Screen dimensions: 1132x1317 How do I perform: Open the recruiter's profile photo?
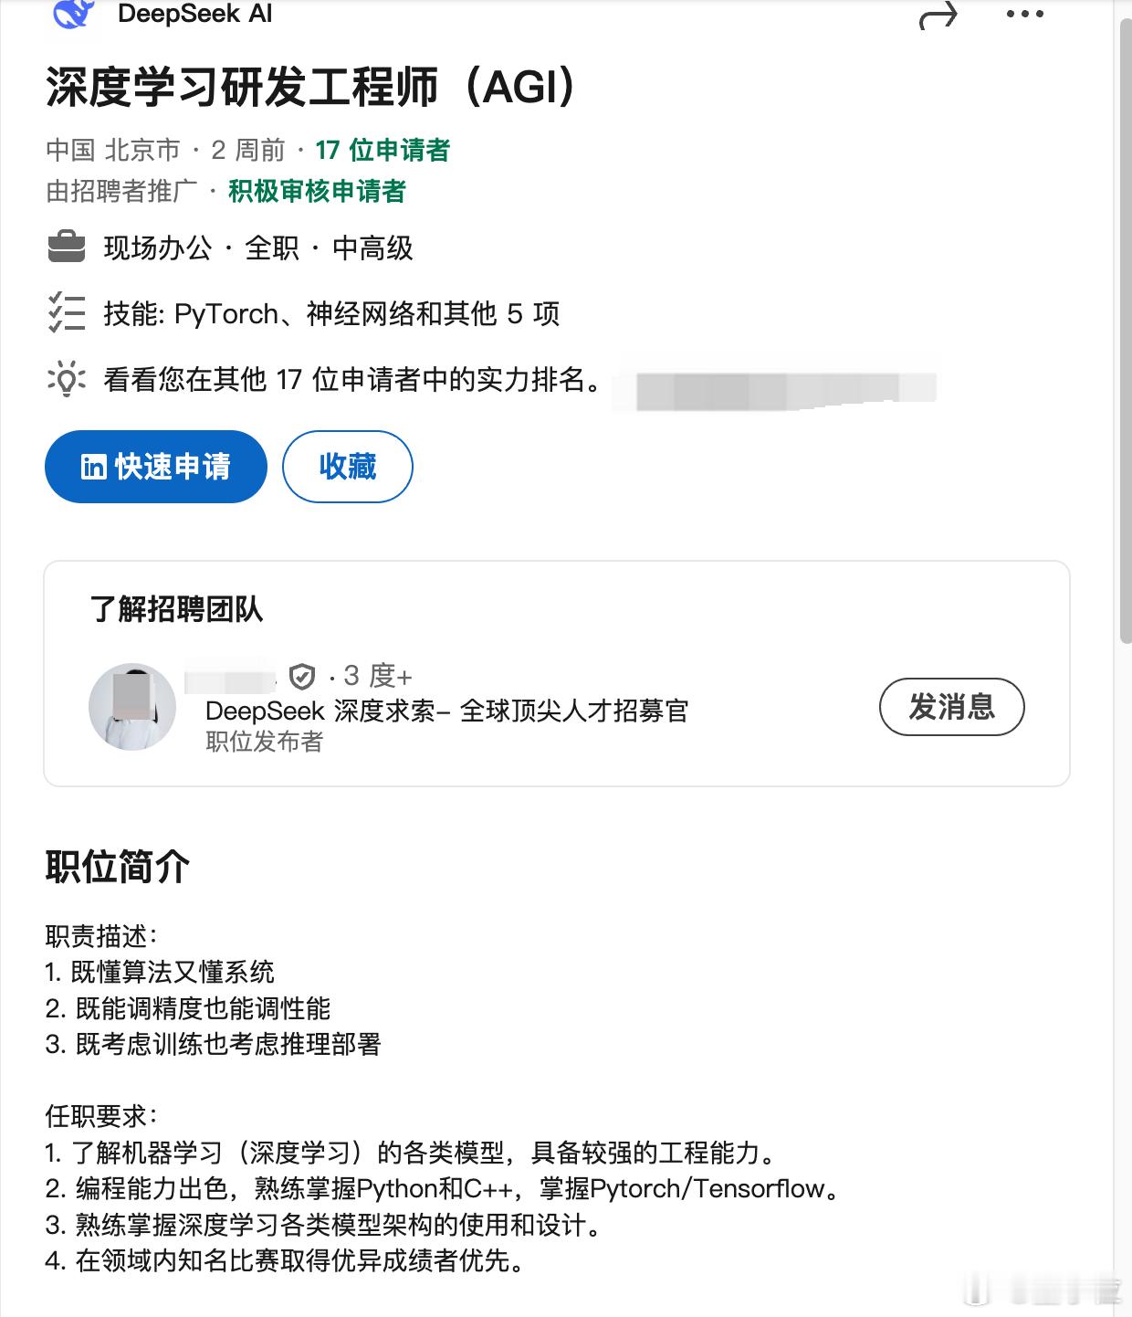[132, 707]
